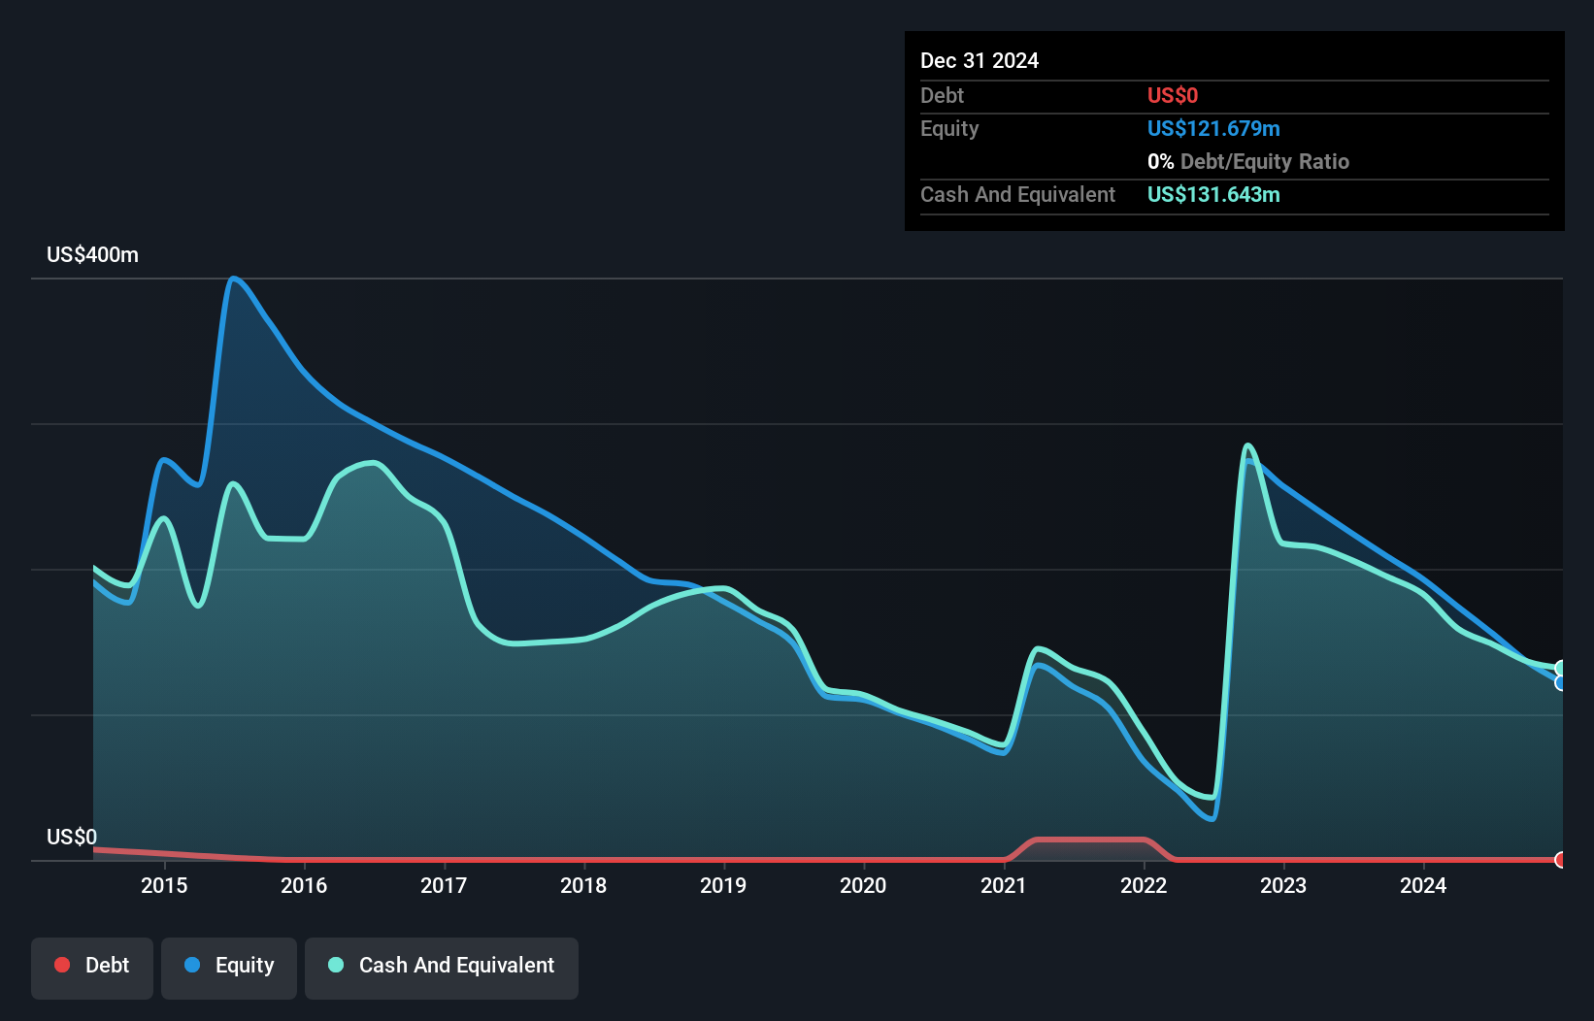Click the 2020 x-axis label

pyautogui.click(x=863, y=885)
